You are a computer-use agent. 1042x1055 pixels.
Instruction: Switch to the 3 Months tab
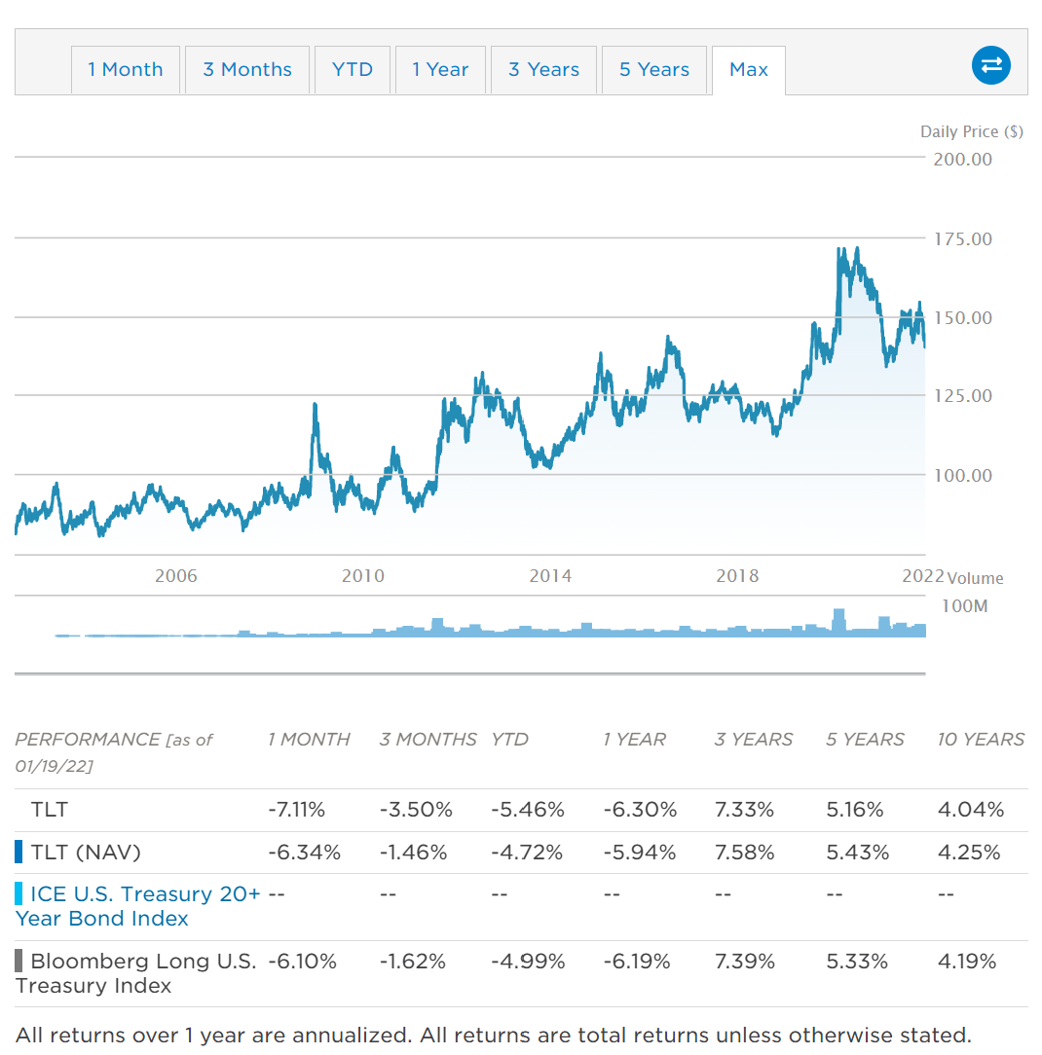point(247,70)
